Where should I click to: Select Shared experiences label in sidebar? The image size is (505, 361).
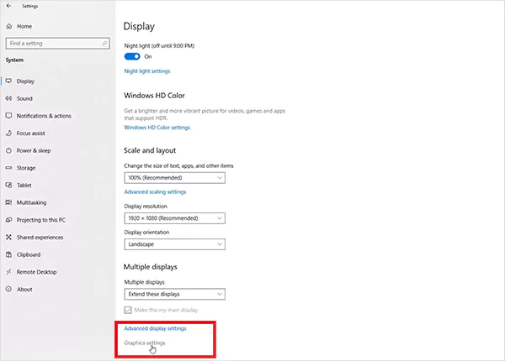tap(40, 237)
